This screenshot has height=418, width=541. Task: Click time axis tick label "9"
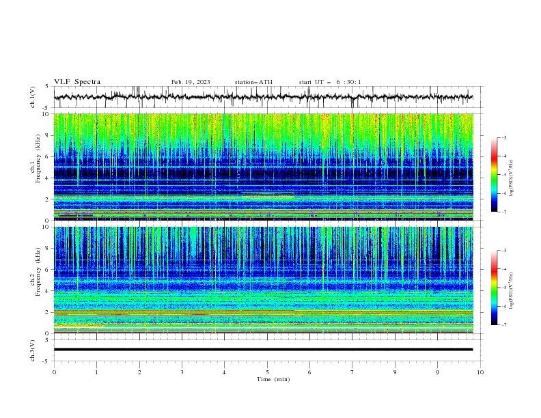point(437,372)
